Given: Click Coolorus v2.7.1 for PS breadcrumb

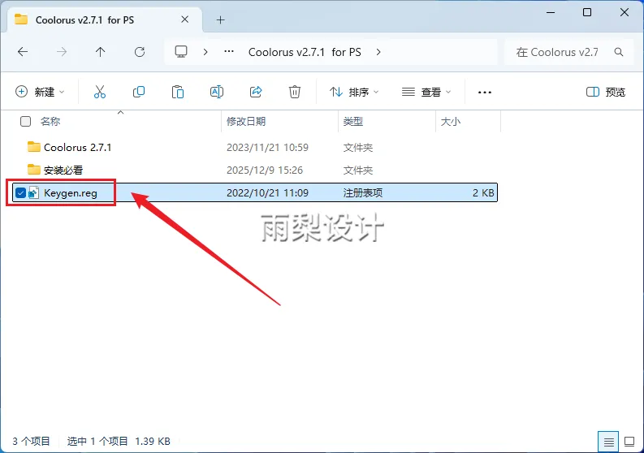Looking at the screenshot, I should pyautogui.click(x=305, y=52).
